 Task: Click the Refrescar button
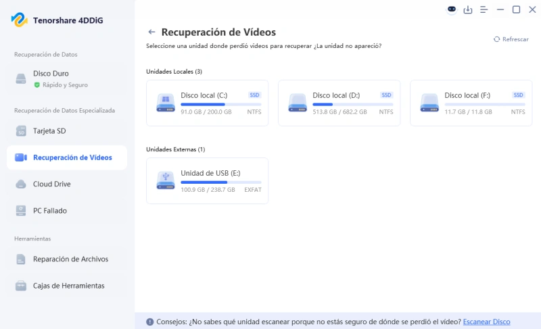[x=511, y=39]
